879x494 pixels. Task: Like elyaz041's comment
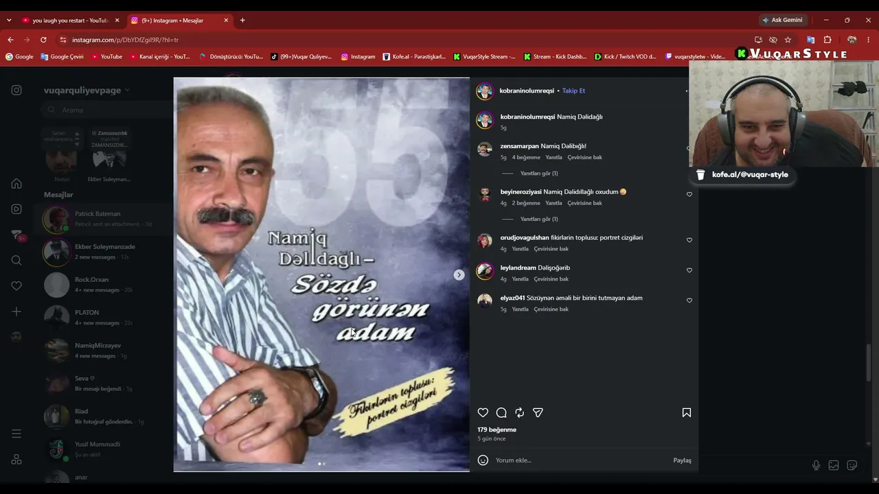coord(689,301)
